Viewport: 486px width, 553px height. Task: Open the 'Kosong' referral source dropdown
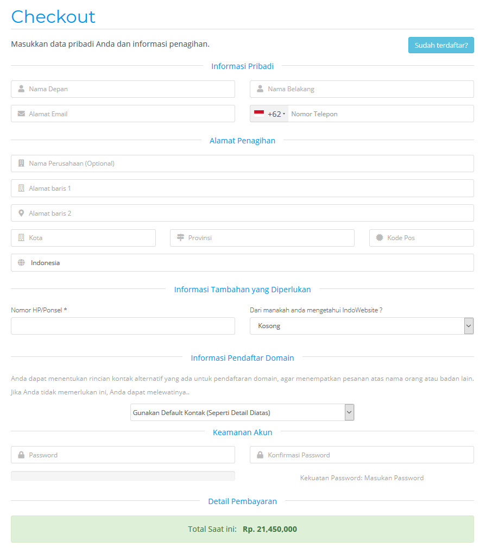(361, 326)
